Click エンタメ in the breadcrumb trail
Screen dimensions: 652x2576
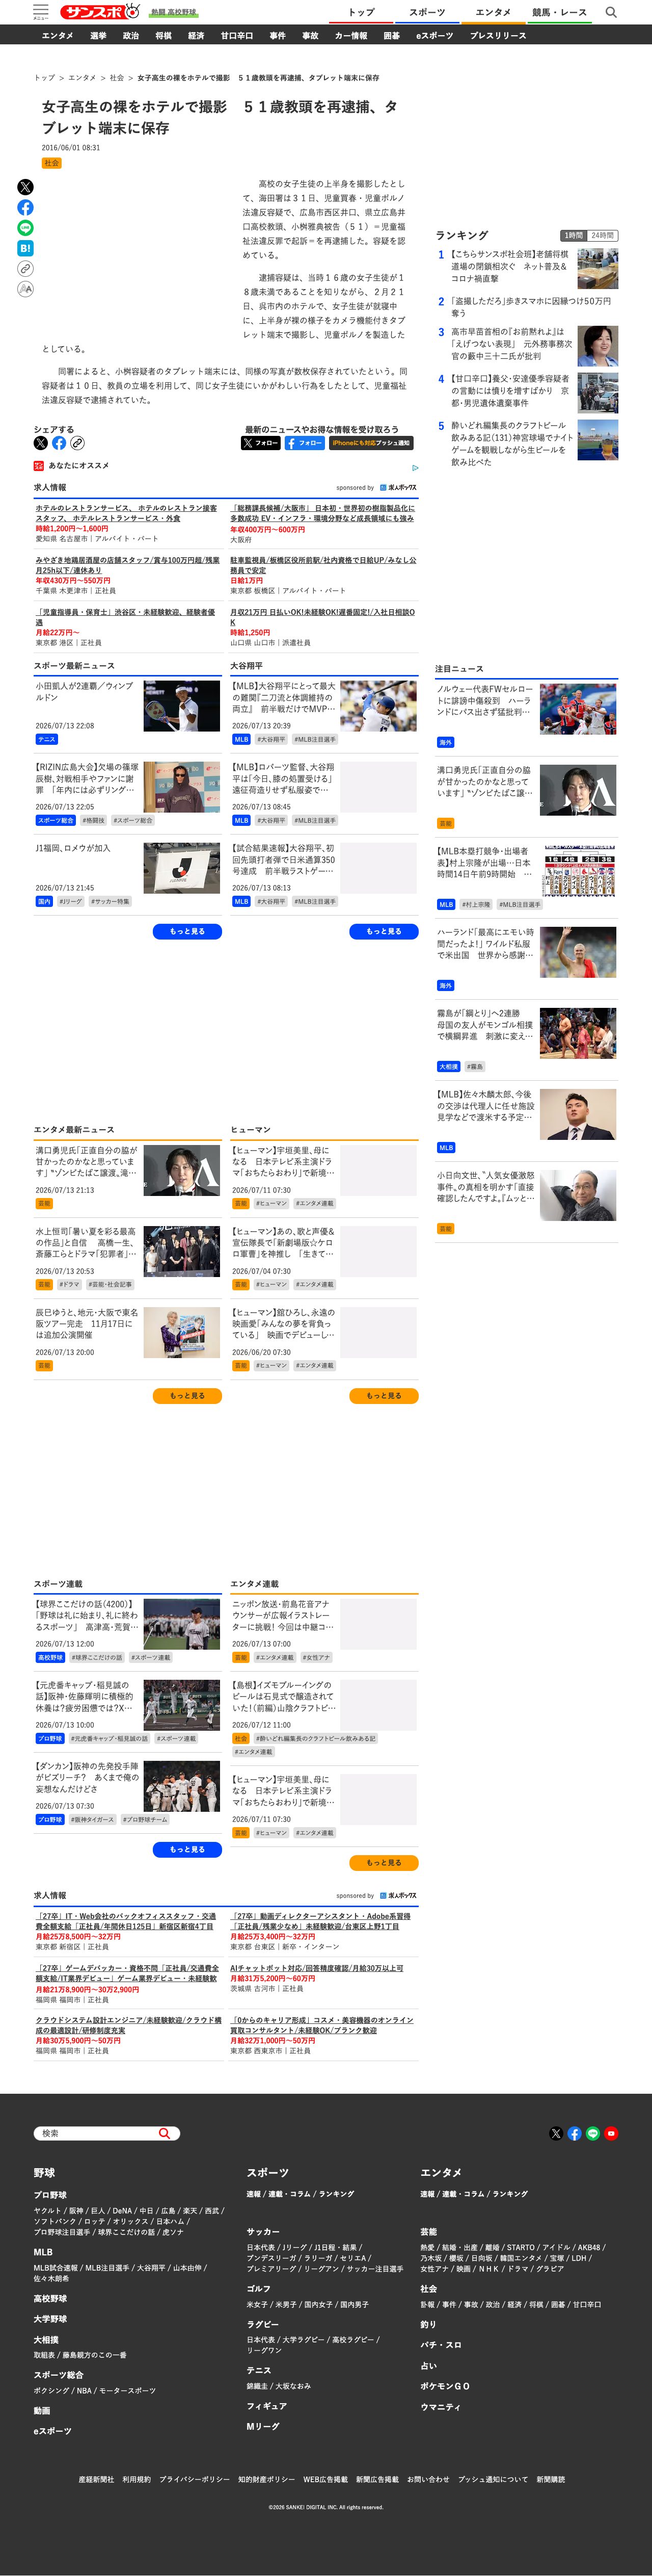82,78
